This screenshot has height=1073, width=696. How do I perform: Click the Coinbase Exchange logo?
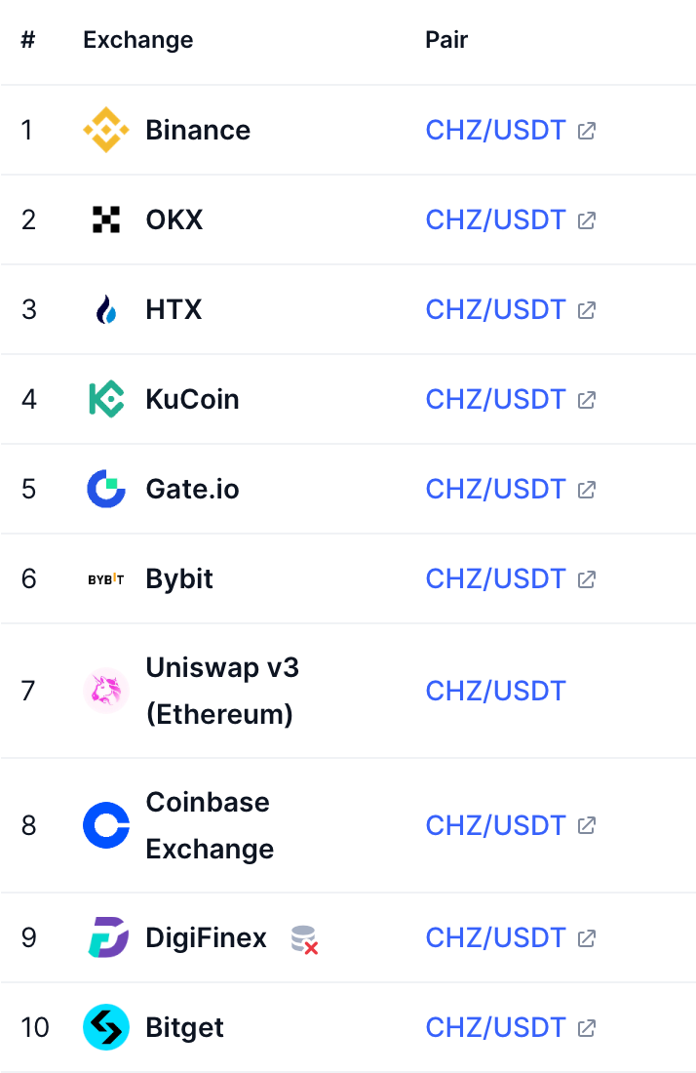(106, 825)
